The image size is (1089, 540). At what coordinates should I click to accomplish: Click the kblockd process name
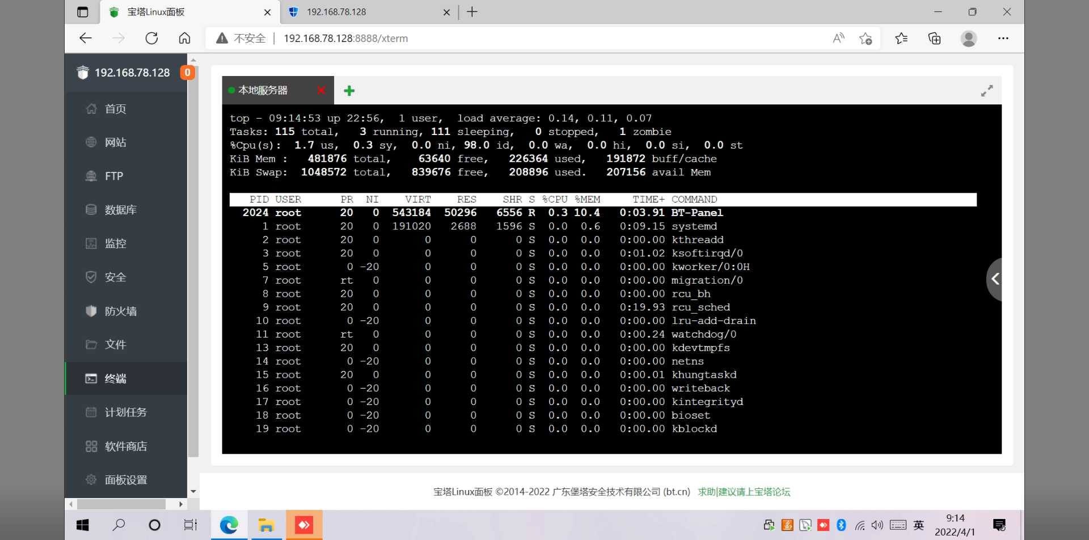[x=694, y=429]
